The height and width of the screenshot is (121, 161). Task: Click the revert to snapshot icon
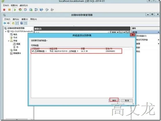pos(31,10)
